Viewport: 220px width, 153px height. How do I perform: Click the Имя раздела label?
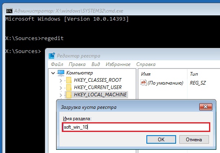coord(77,119)
